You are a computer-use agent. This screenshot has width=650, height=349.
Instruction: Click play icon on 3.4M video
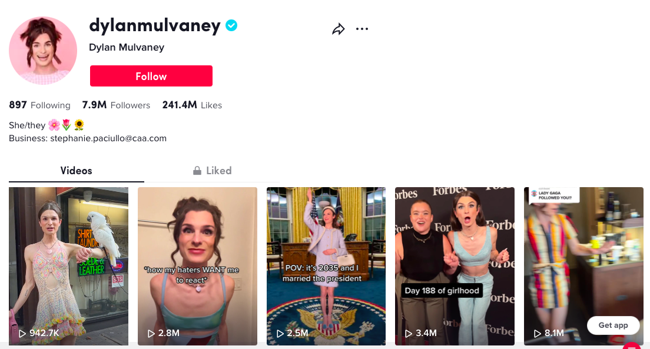409,333
